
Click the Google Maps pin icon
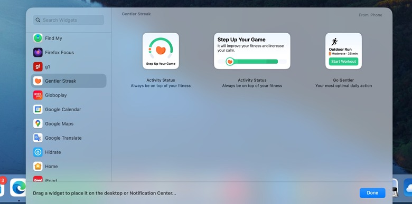pos(38,123)
